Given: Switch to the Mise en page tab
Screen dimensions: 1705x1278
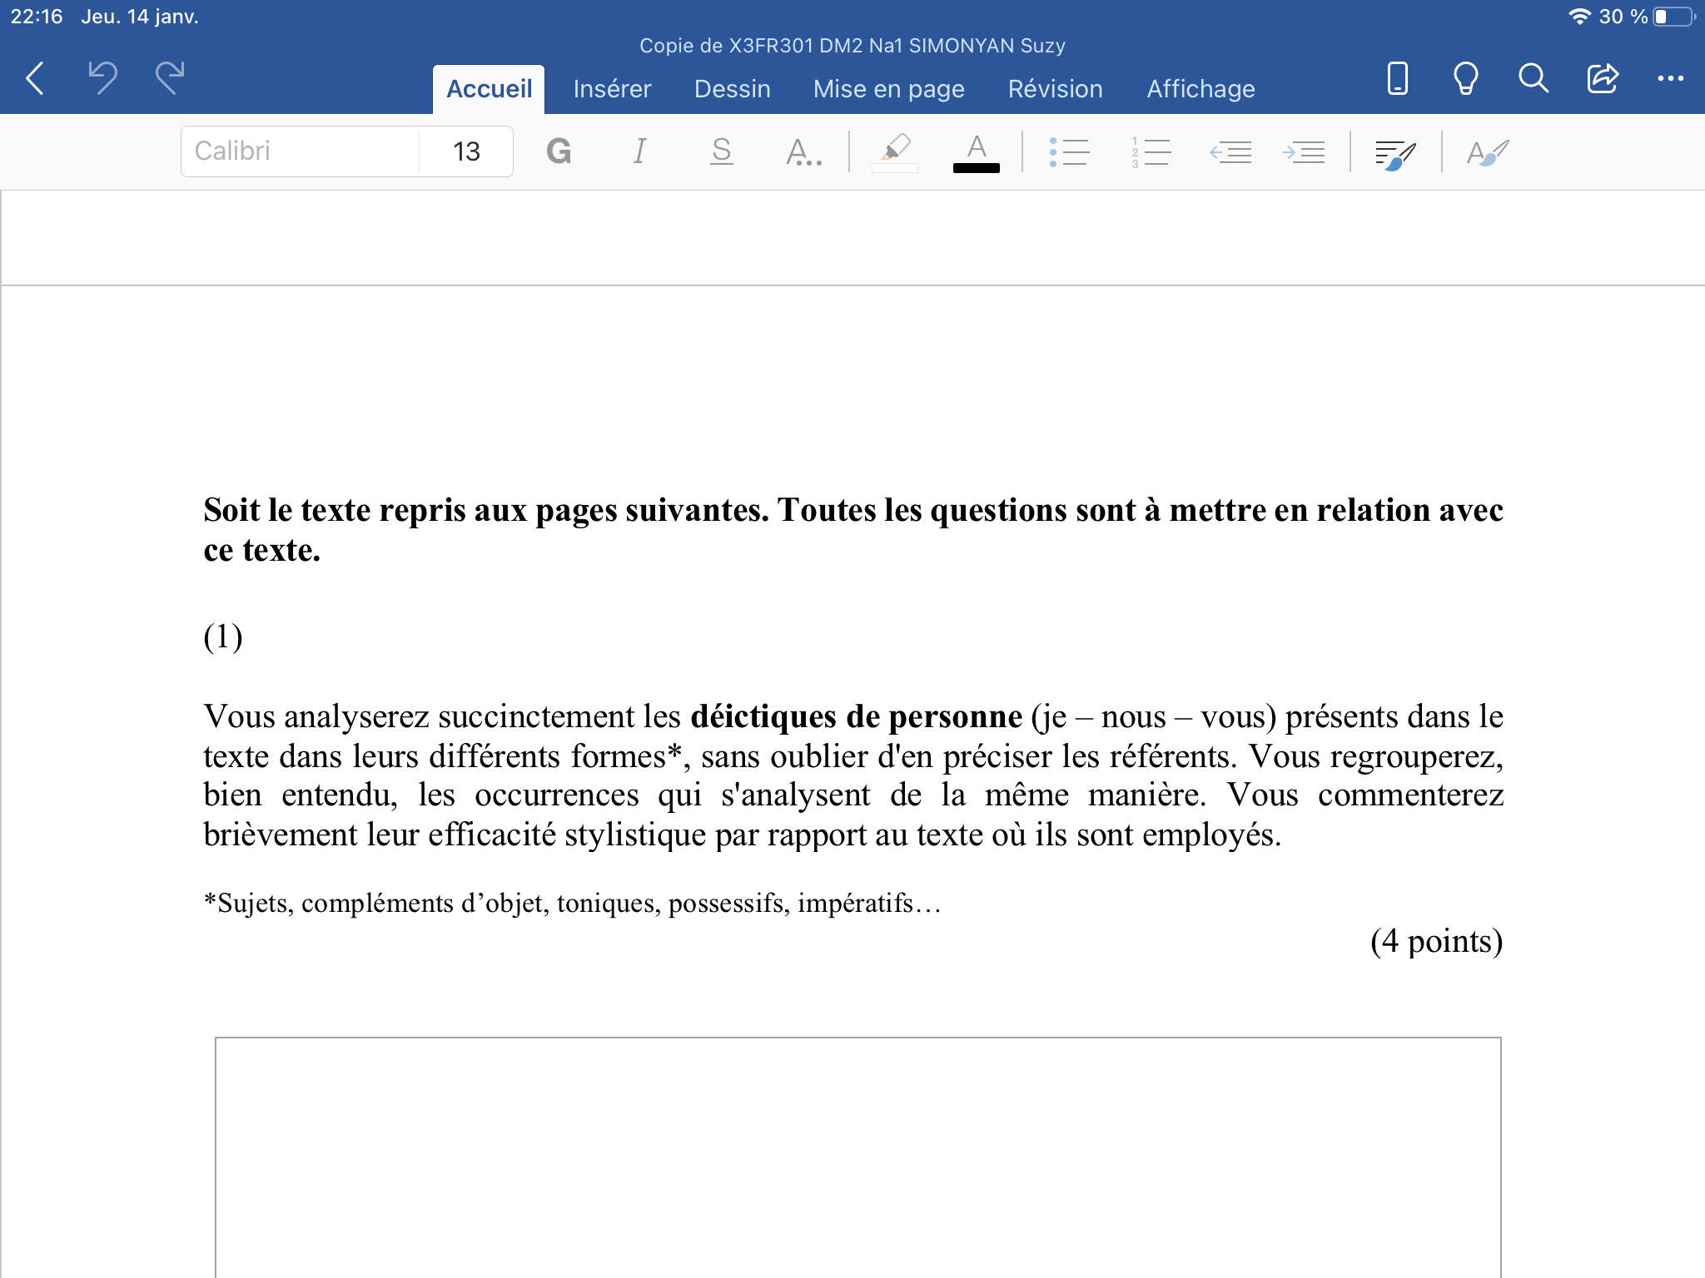Looking at the screenshot, I should click(888, 89).
